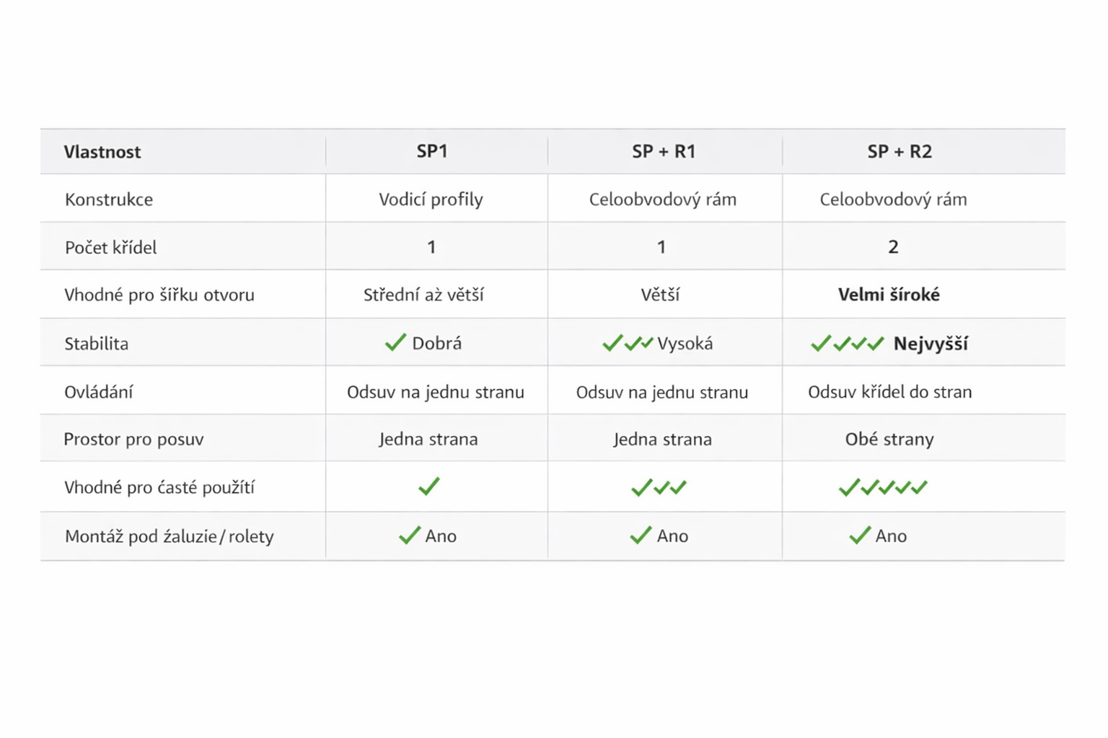Click the five checkmarks in SP + R2 časté použití row
This screenshot has height=738, width=1108.
click(x=883, y=488)
